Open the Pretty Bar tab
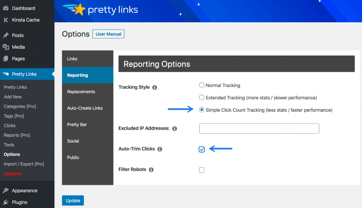 pyautogui.click(x=88, y=124)
